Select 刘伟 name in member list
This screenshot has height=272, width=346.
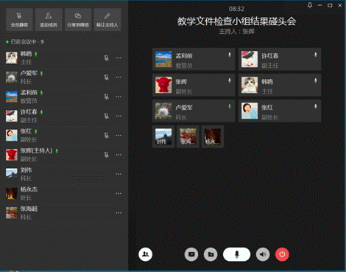click(26, 170)
